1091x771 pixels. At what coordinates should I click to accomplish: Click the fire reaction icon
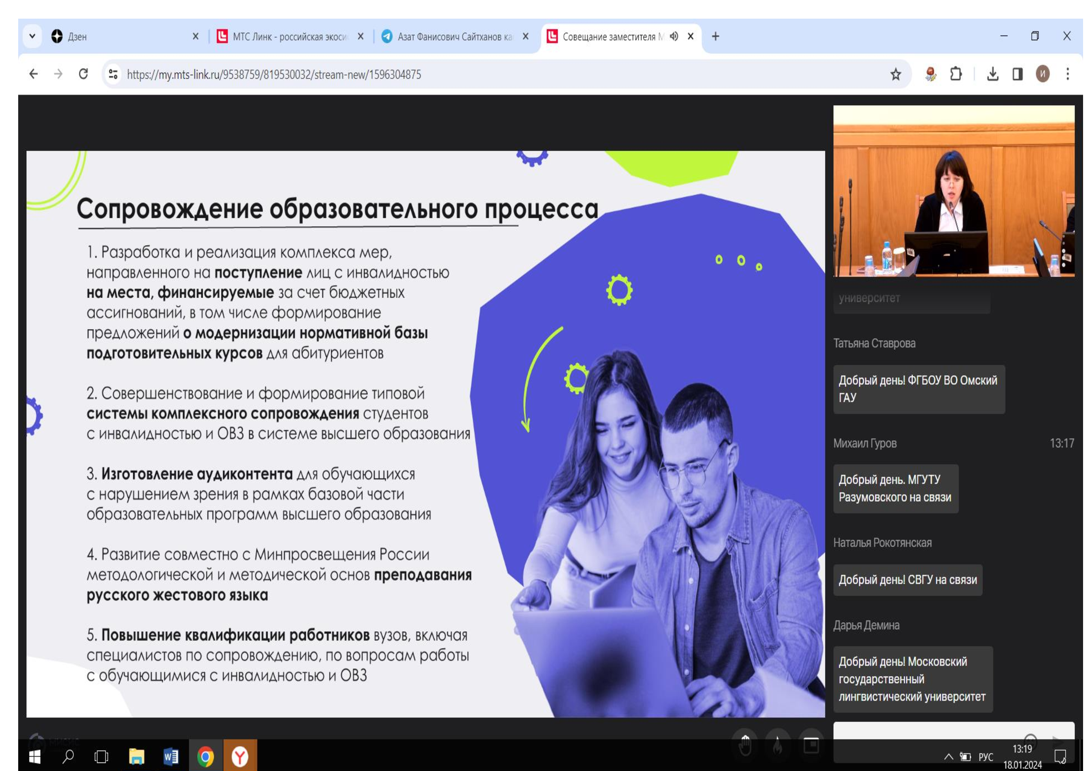click(x=778, y=743)
